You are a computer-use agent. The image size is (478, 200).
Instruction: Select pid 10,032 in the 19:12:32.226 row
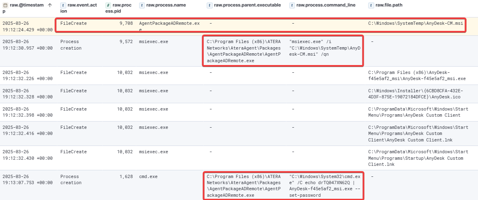coord(124,72)
